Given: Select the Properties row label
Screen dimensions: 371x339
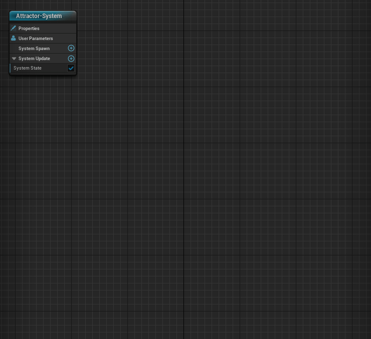Looking at the screenshot, I should [x=29, y=29].
